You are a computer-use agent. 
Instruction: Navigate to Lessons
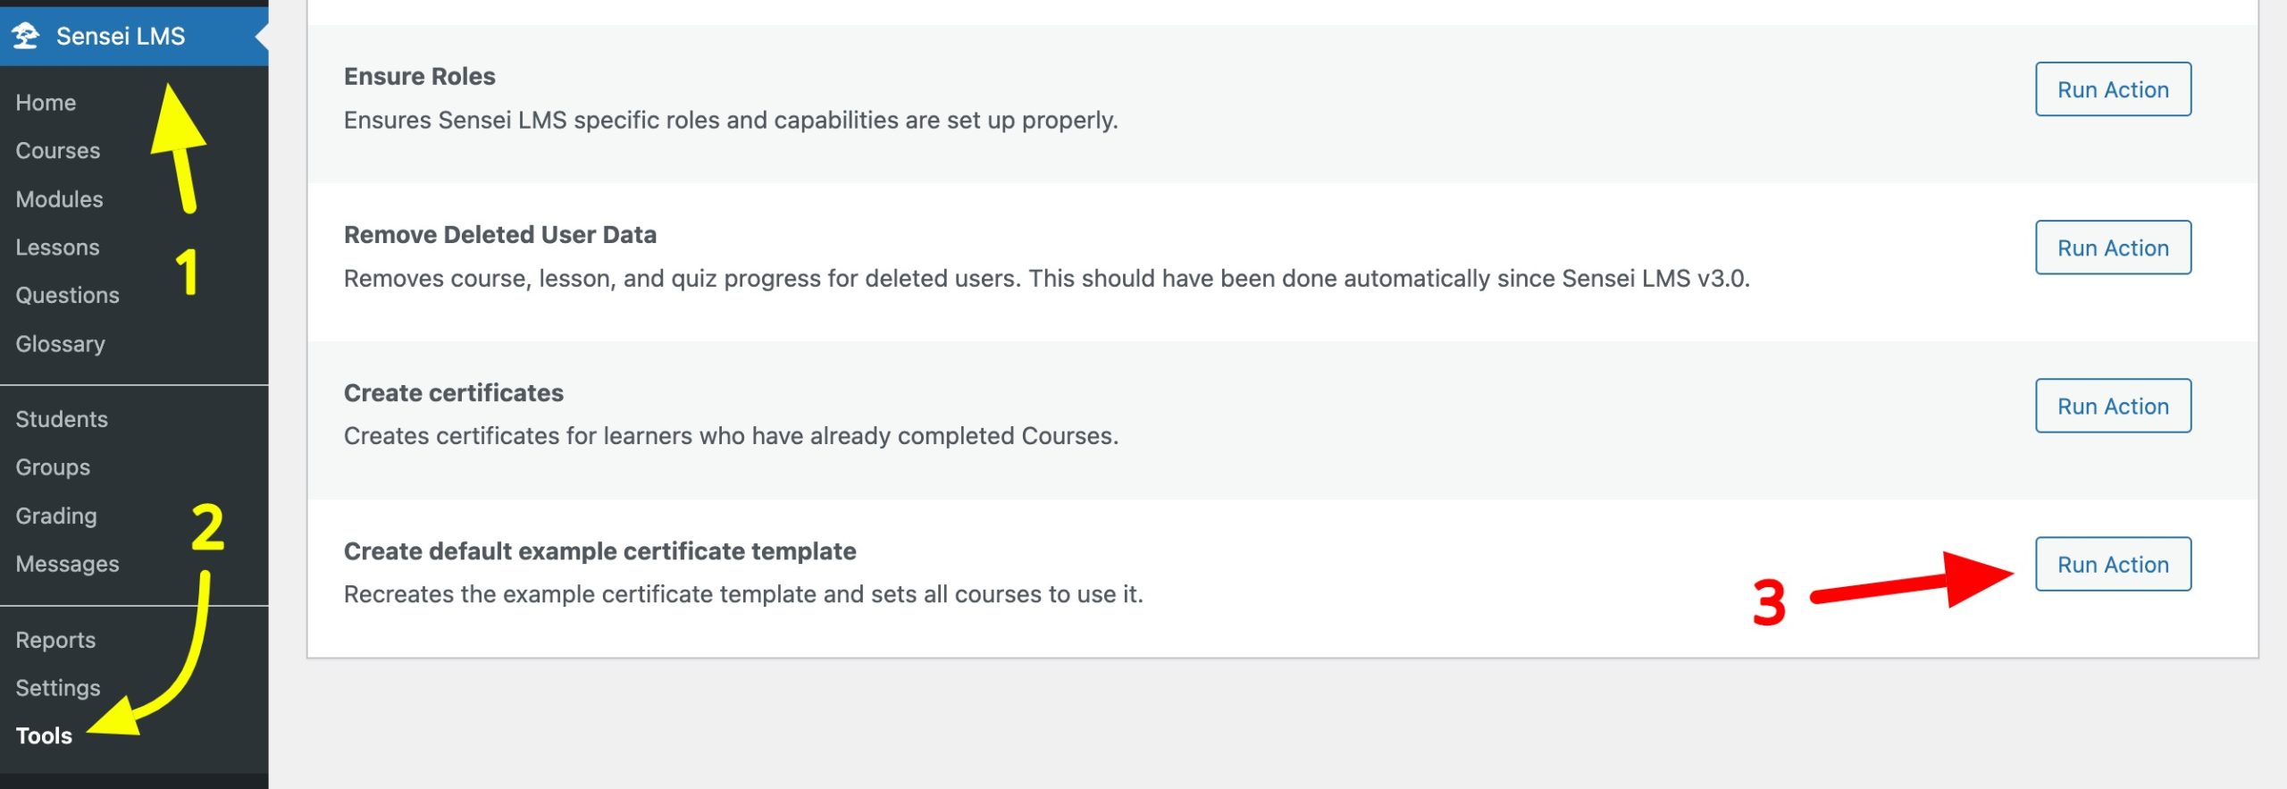click(57, 248)
